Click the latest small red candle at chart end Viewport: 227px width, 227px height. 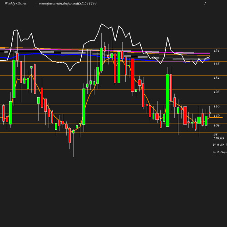click(x=210, y=113)
